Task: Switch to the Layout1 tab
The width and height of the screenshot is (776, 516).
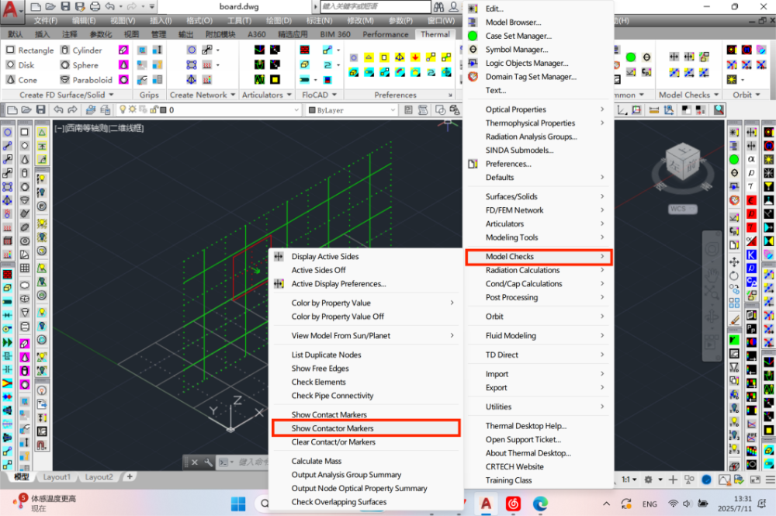Action: 57,477
